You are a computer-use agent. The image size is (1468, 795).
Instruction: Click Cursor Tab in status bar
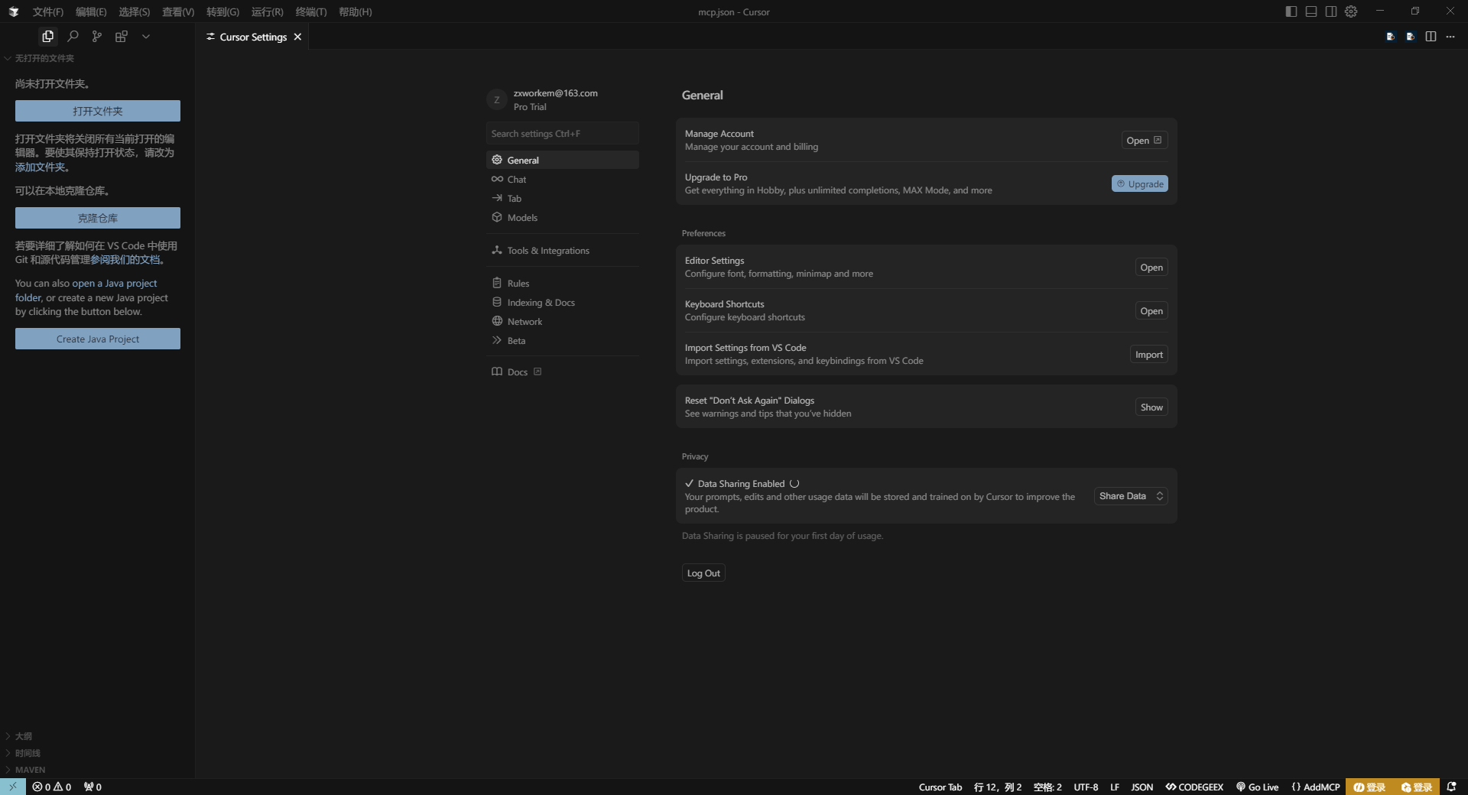pyautogui.click(x=940, y=787)
